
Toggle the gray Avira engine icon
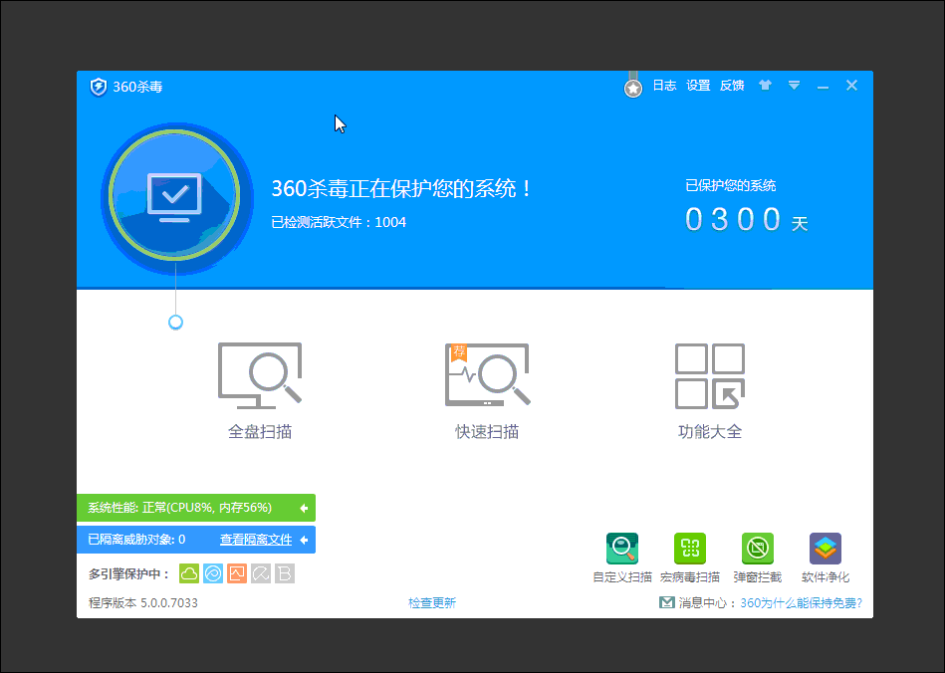261,573
